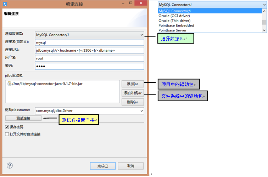Click the 连接URL input field
Image resolution: width=268 pixels, height=177 pixels.
pos(89,50)
